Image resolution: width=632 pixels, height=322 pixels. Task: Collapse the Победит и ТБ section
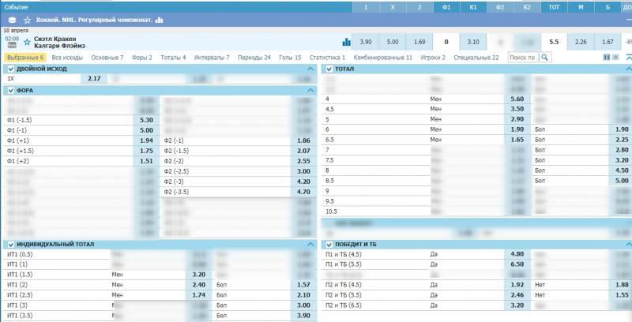(x=626, y=245)
